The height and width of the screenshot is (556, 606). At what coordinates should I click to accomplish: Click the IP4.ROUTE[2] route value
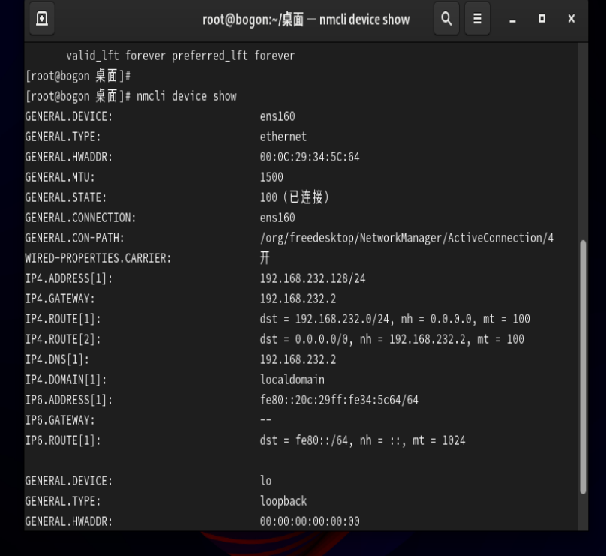pyautogui.click(x=392, y=339)
